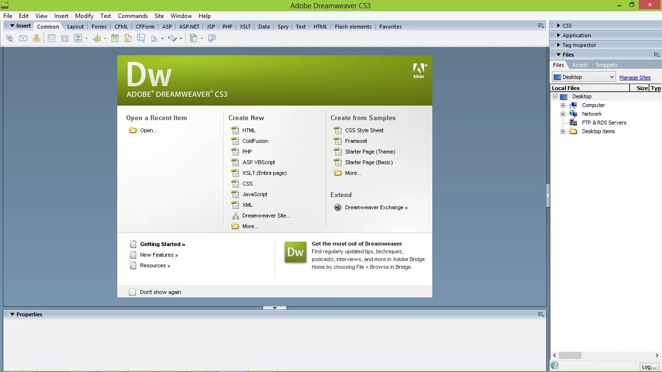Click the Log... button
The image size is (662, 372).
(x=649, y=367)
